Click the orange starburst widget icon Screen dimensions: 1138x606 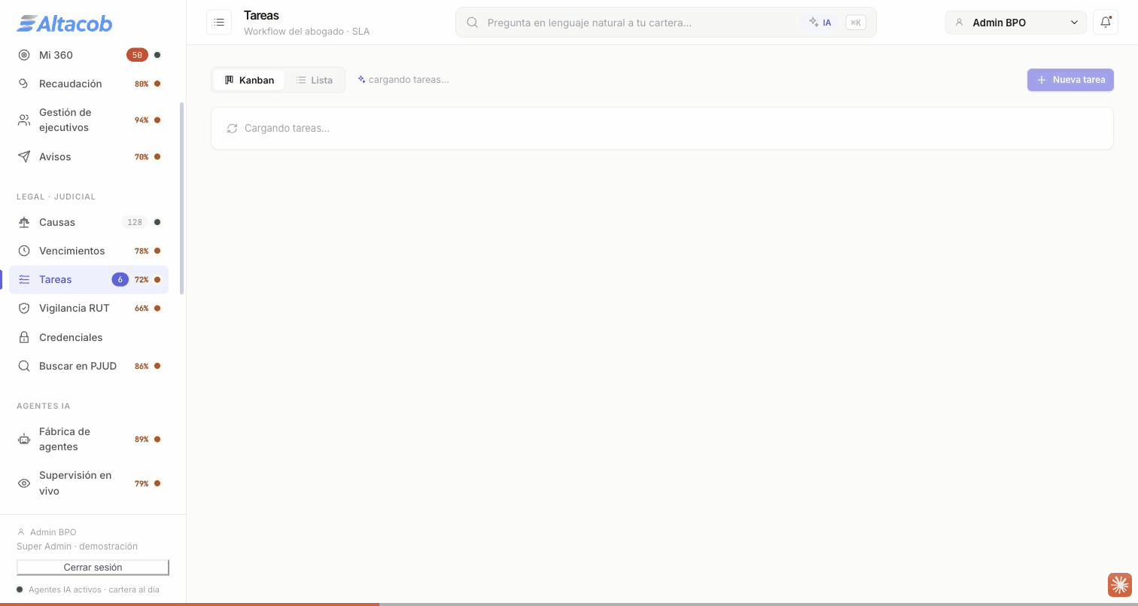(1119, 584)
